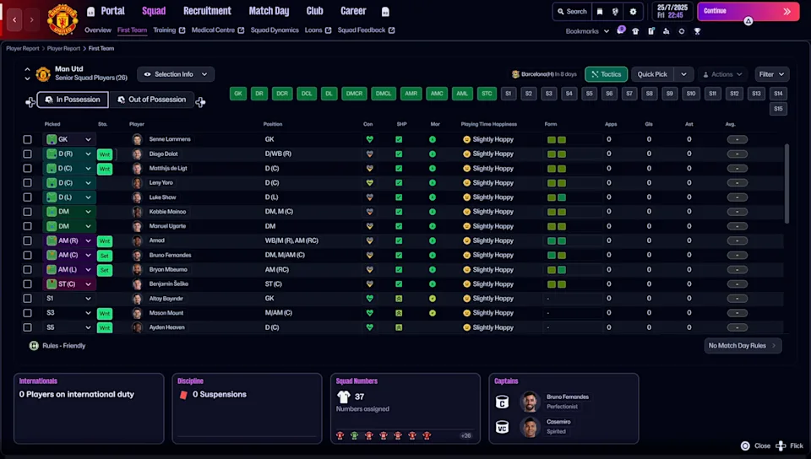Click the red card icon under Discipline
The height and width of the screenshot is (459, 811).
[x=183, y=395]
